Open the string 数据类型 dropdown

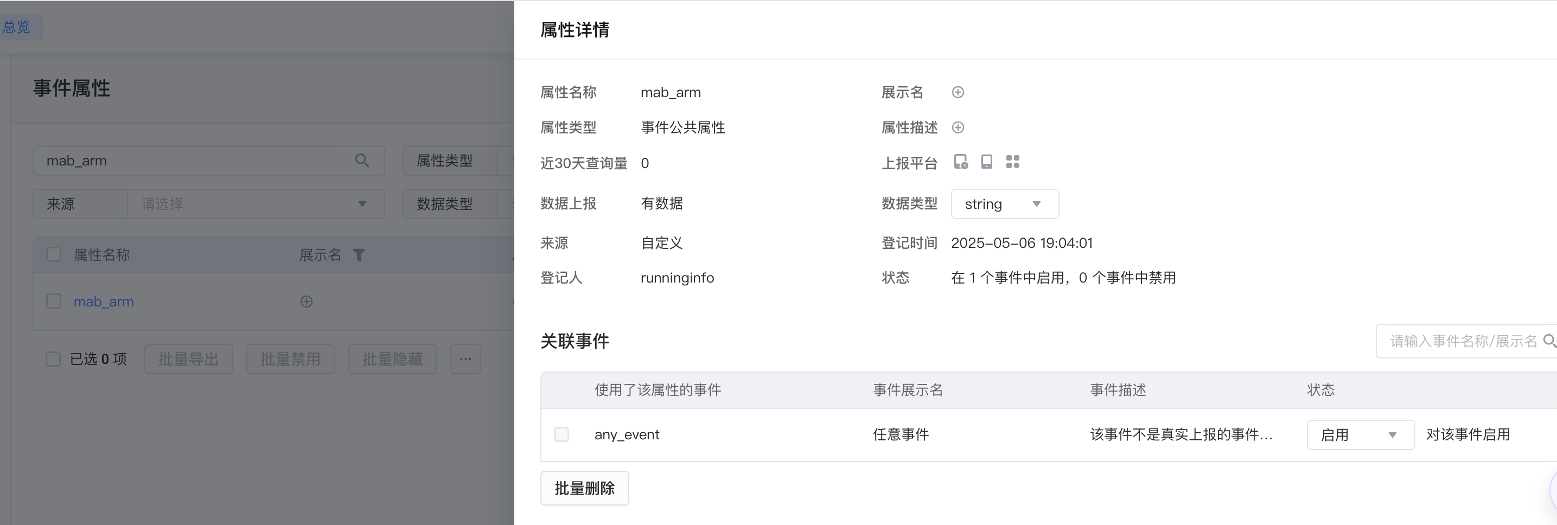click(x=1005, y=204)
